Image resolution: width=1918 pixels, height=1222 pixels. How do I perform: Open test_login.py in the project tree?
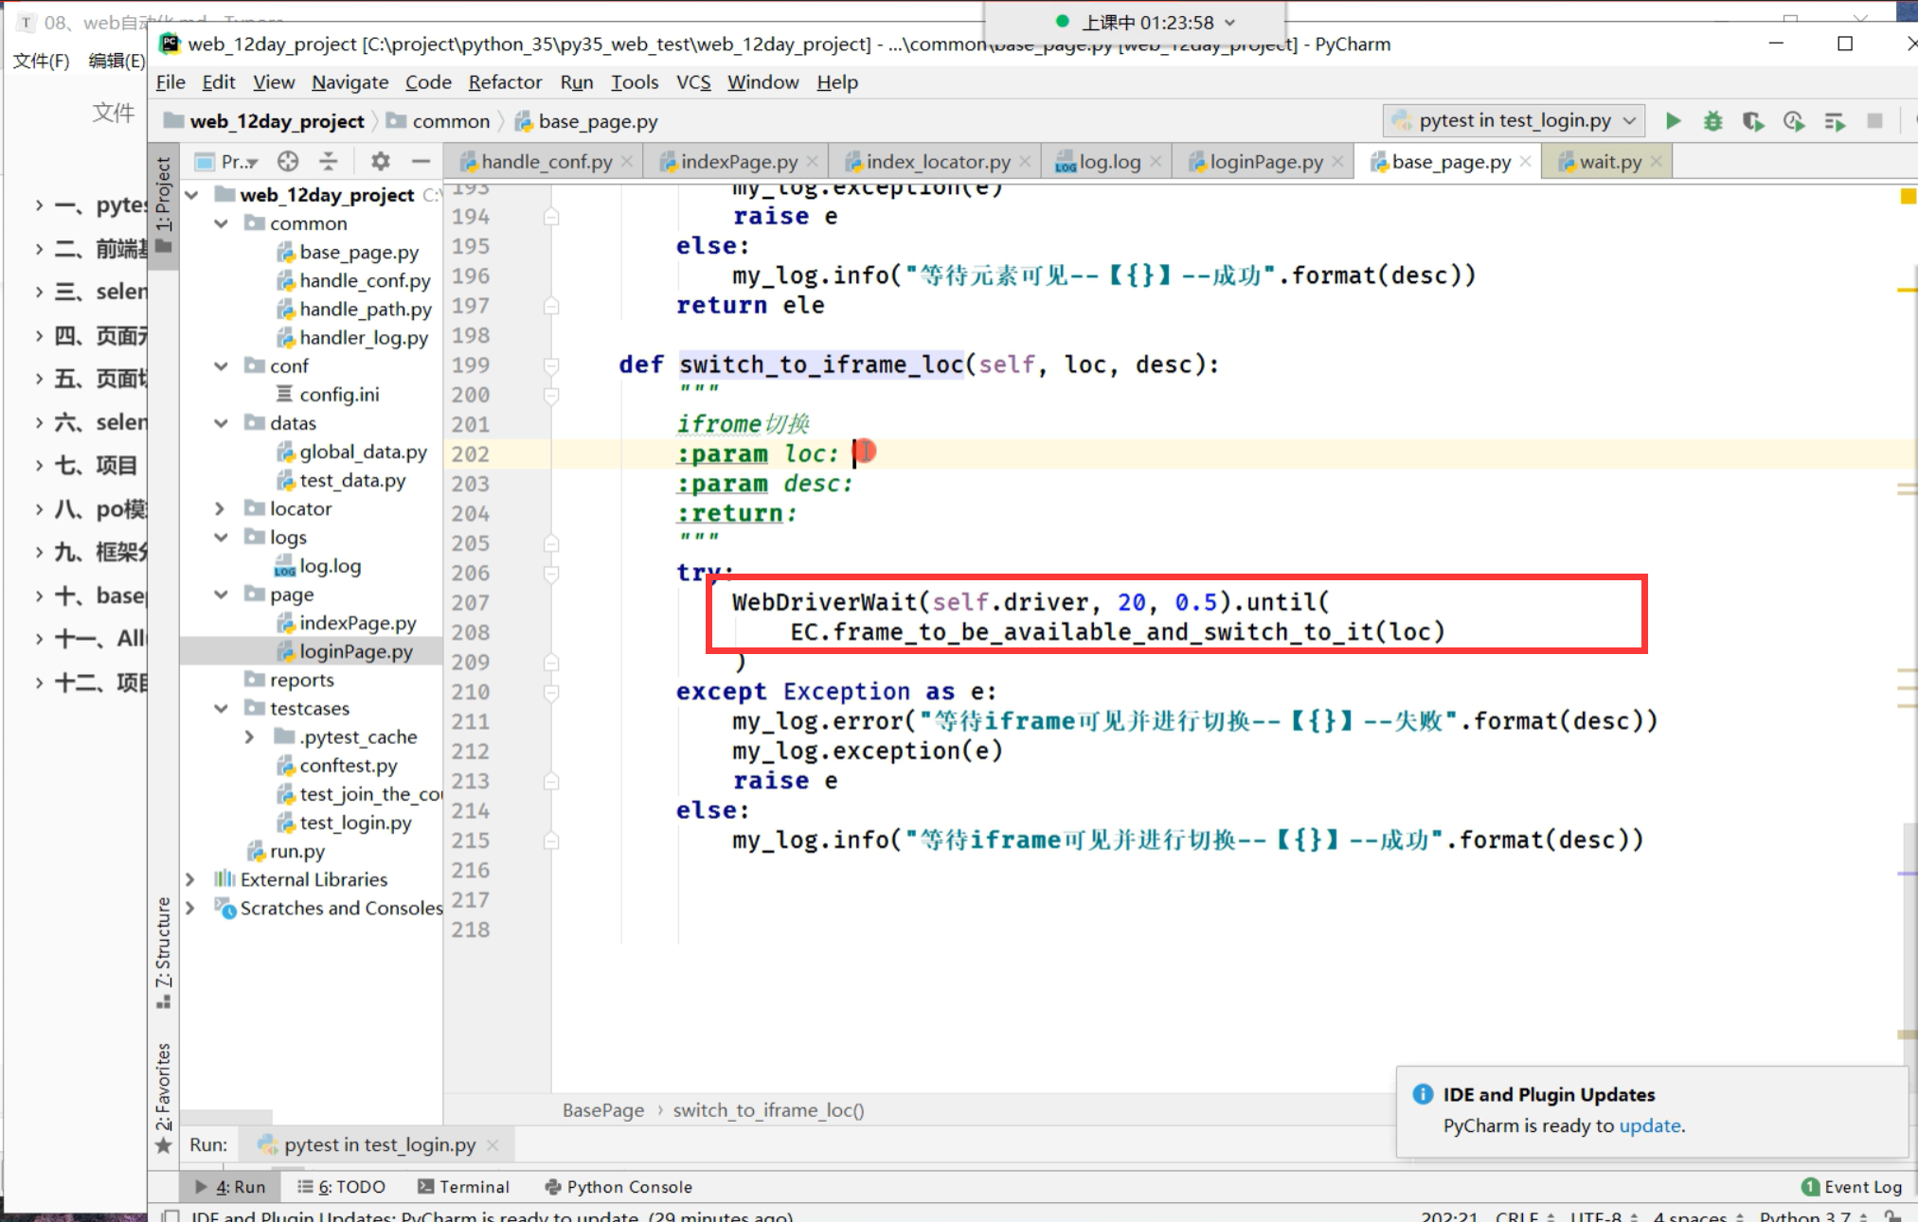coord(355,824)
